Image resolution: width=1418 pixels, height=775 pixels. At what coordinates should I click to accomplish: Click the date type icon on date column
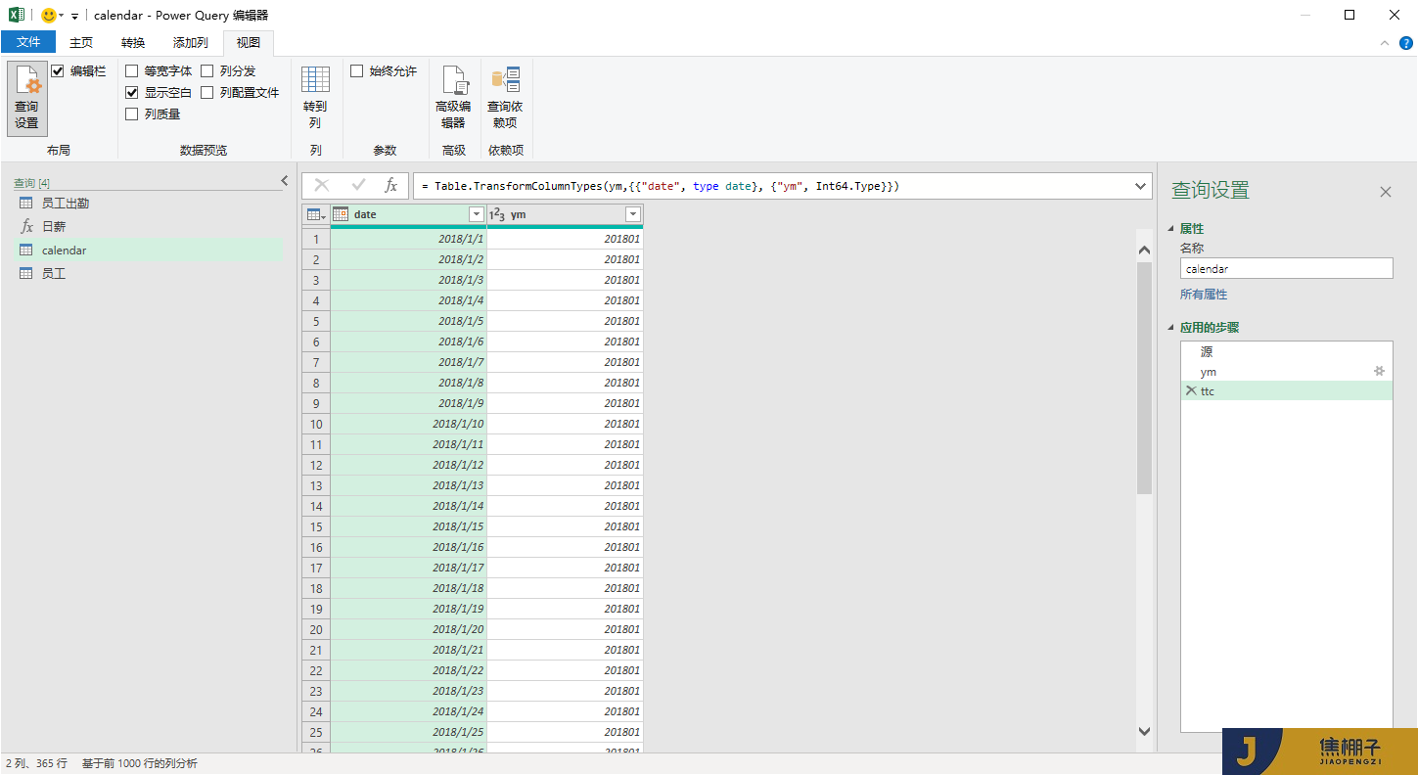pos(341,214)
